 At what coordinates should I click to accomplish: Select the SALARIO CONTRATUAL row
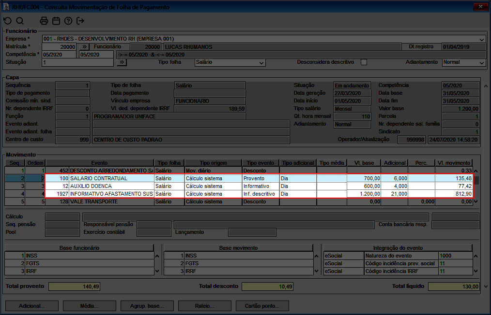pyautogui.click(x=239, y=178)
